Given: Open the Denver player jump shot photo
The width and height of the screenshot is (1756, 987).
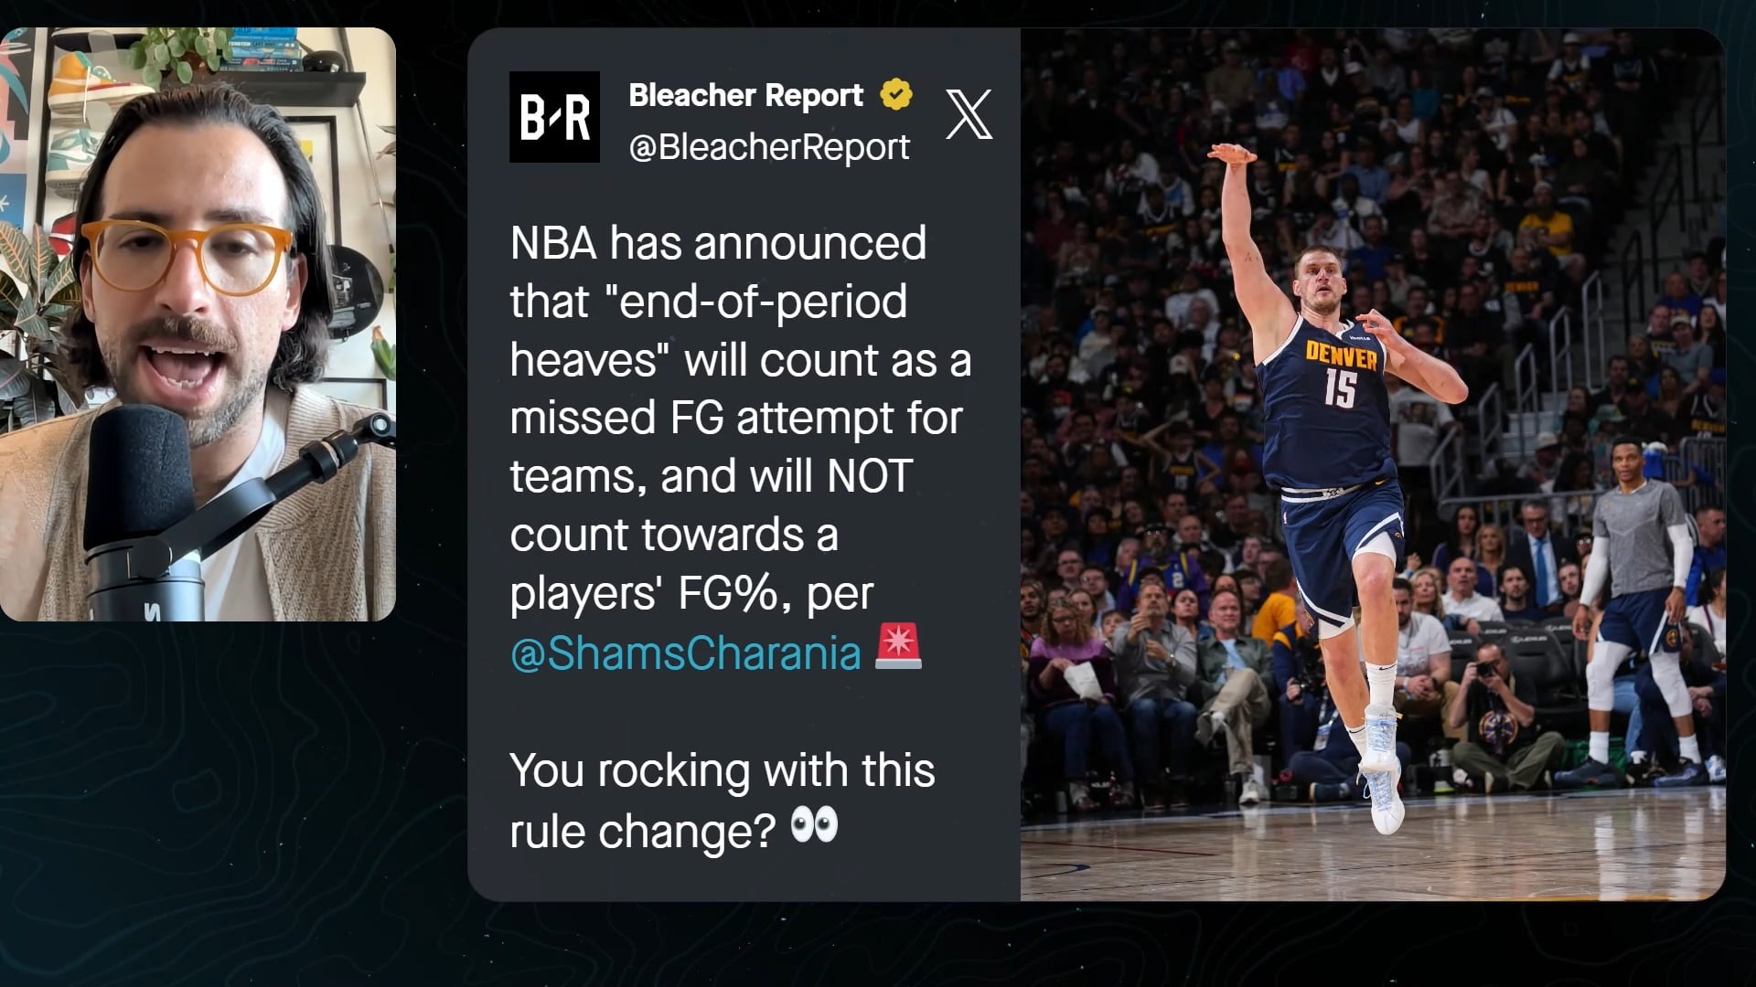Looking at the screenshot, I should [1373, 464].
